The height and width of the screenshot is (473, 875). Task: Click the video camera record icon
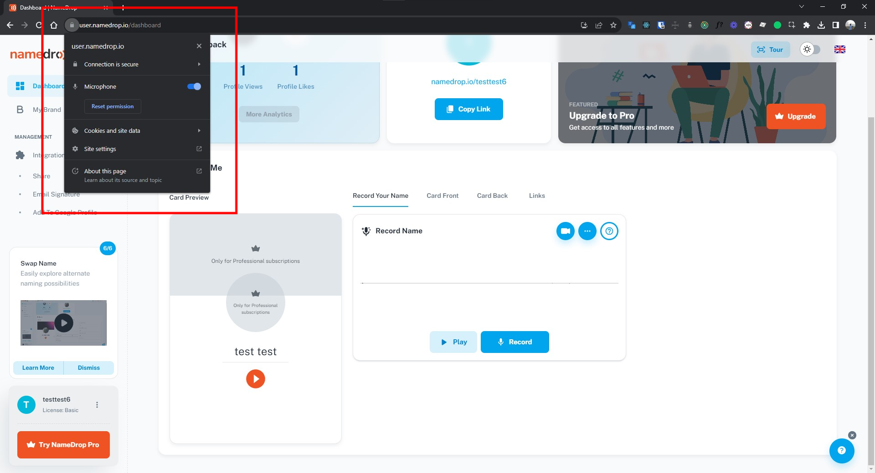pyautogui.click(x=566, y=231)
